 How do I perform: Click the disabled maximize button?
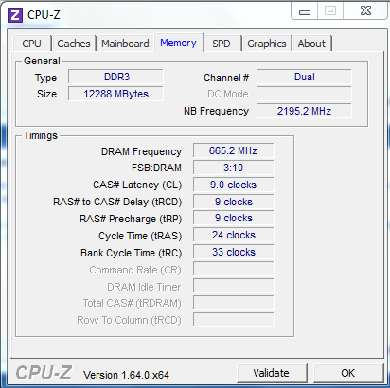[330, 11]
